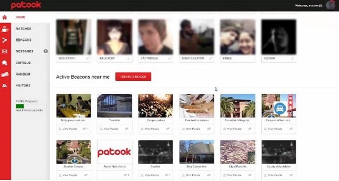The height and width of the screenshot is (181, 339).
Task: Click View People on Carpools beacon
Action: (273, 129)
